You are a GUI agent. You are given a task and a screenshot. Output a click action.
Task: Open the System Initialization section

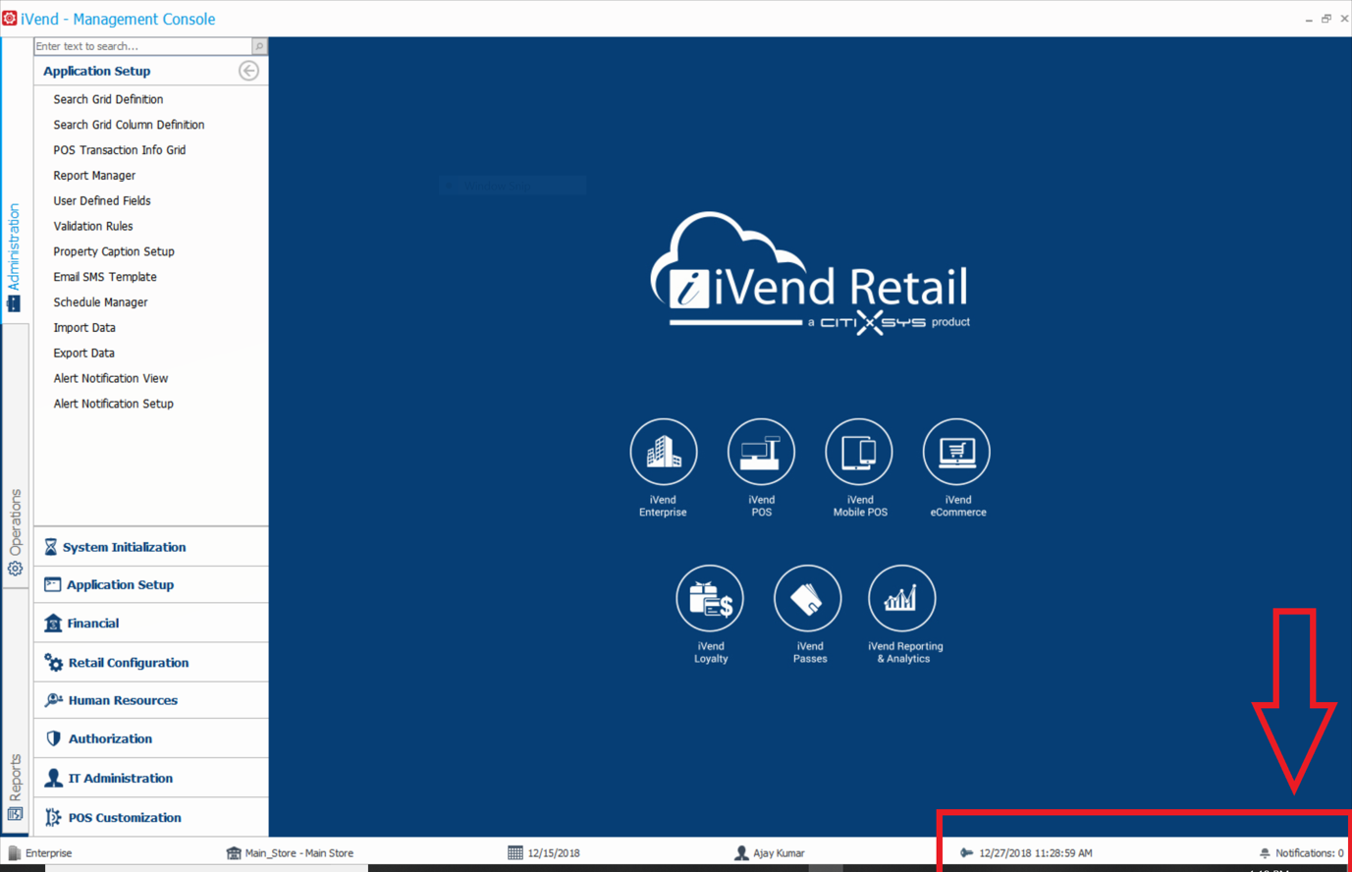[x=151, y=547]
